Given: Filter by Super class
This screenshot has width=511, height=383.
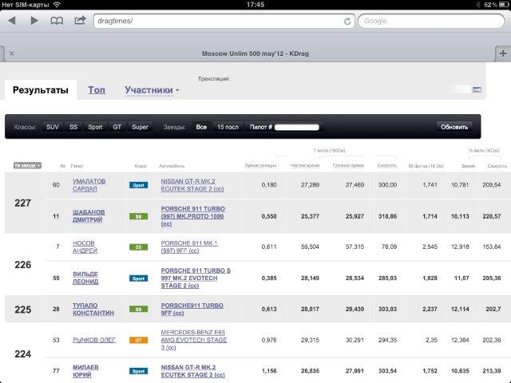Looking at the screenshot, I should (x=140, y=127).
